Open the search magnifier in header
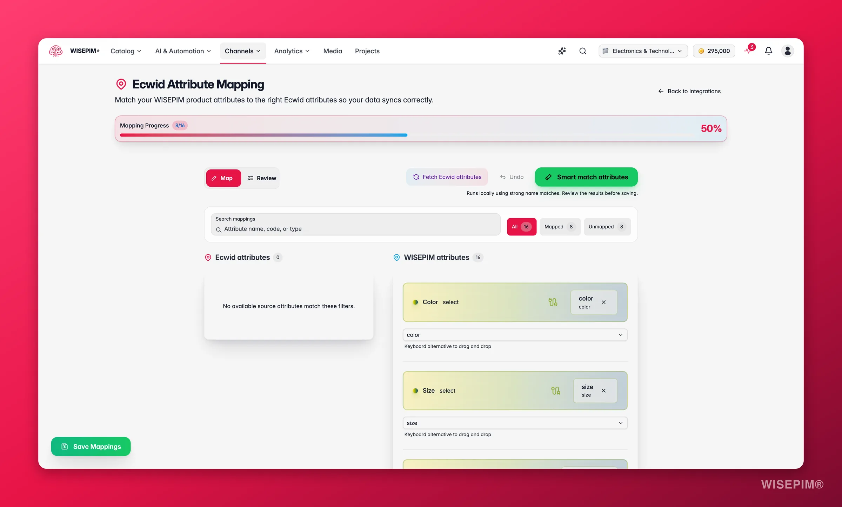The height and width of the screenshot is (507, 842). tap(583, 51)
